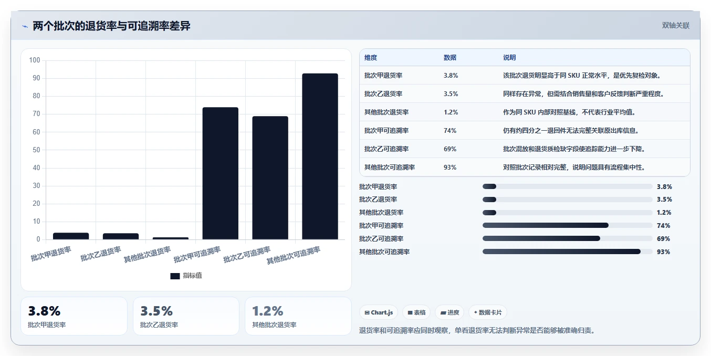Viewport: 711px width, 356px height.
Task: Click the 69% table cell
Action: 450,149
